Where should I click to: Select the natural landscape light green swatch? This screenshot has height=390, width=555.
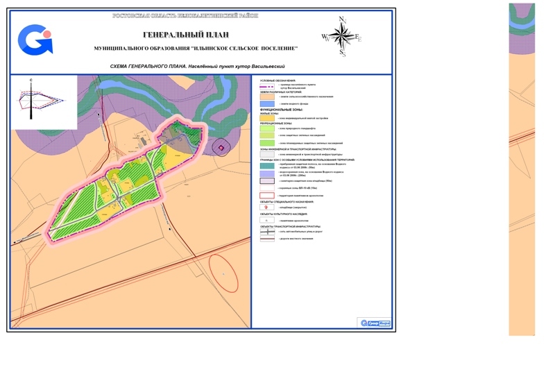tap(267, 129)
